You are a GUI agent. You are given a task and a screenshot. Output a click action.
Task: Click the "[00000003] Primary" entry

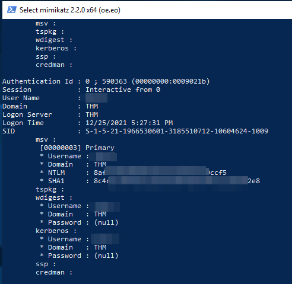77,148
